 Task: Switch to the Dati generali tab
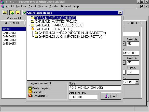click(12, 23)
